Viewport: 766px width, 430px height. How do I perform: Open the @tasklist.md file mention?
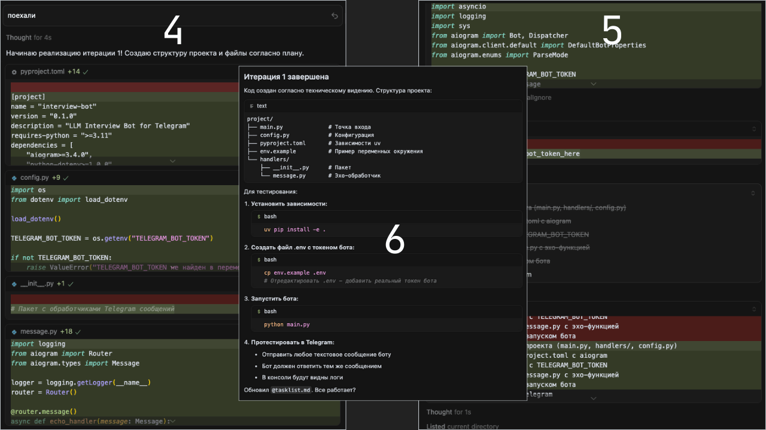[x=291, y=390]
